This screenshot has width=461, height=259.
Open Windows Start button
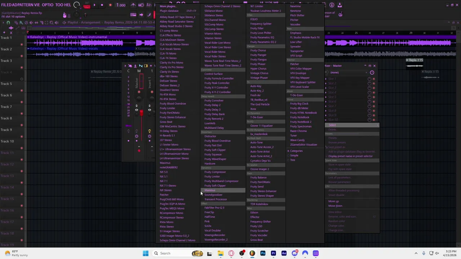(x=146, y=253)
